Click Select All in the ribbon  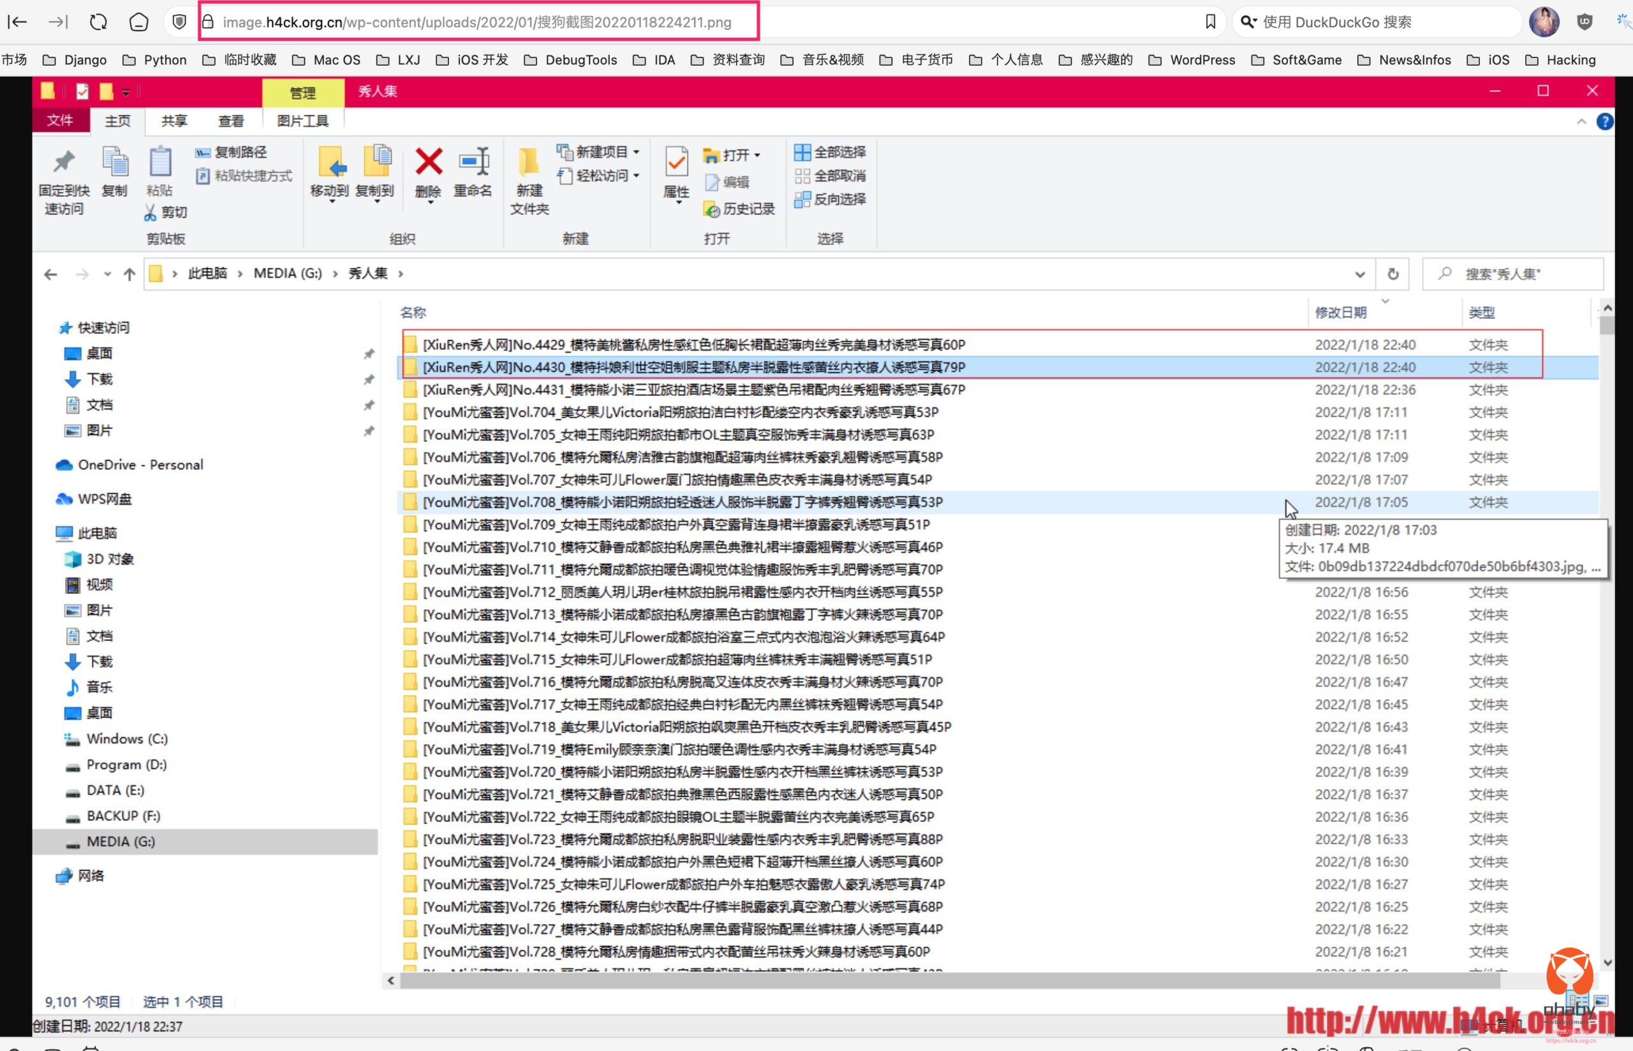pos(831,152)
